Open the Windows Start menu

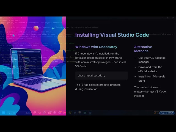point(4,113)
